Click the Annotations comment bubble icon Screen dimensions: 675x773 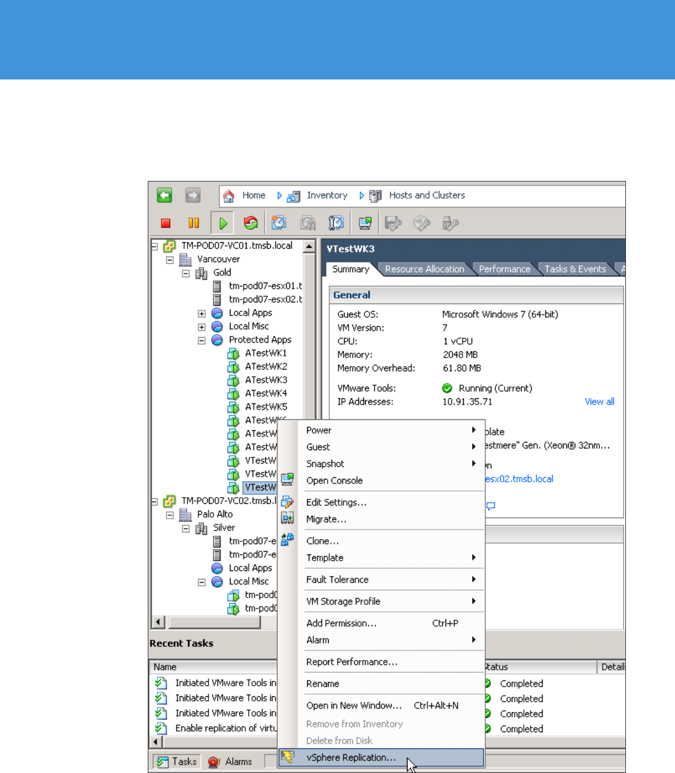tap(491, 505)
